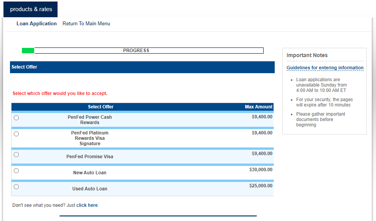Image resolution: width=376 pixels, height=221 pixels.
Task: Click the Important Notes heading
Action: pos(307,55)
